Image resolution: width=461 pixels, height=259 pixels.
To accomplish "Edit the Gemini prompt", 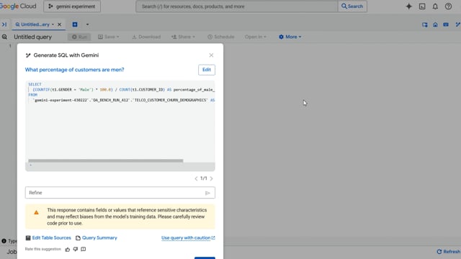I will pos(207,70).
